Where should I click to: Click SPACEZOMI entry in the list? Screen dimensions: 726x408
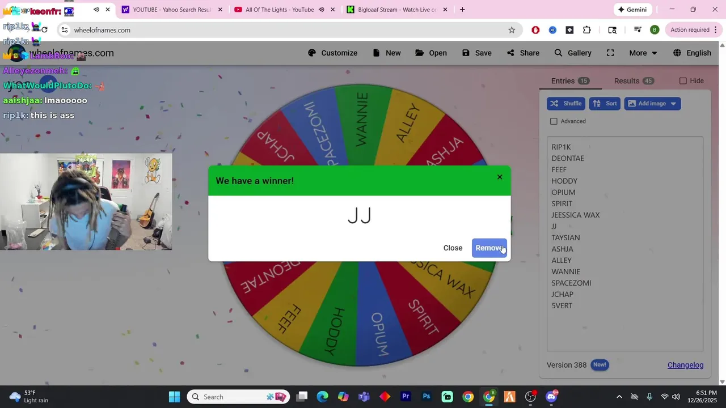(x=571, y=283)
